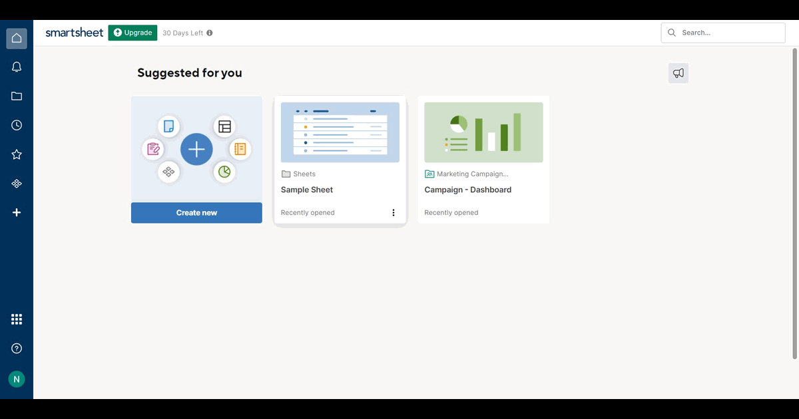The height and width of the screenshot is (419, 799).
Task: Click Recently opened under Campaign - Dashboard
Action: [x=451, y=213]
